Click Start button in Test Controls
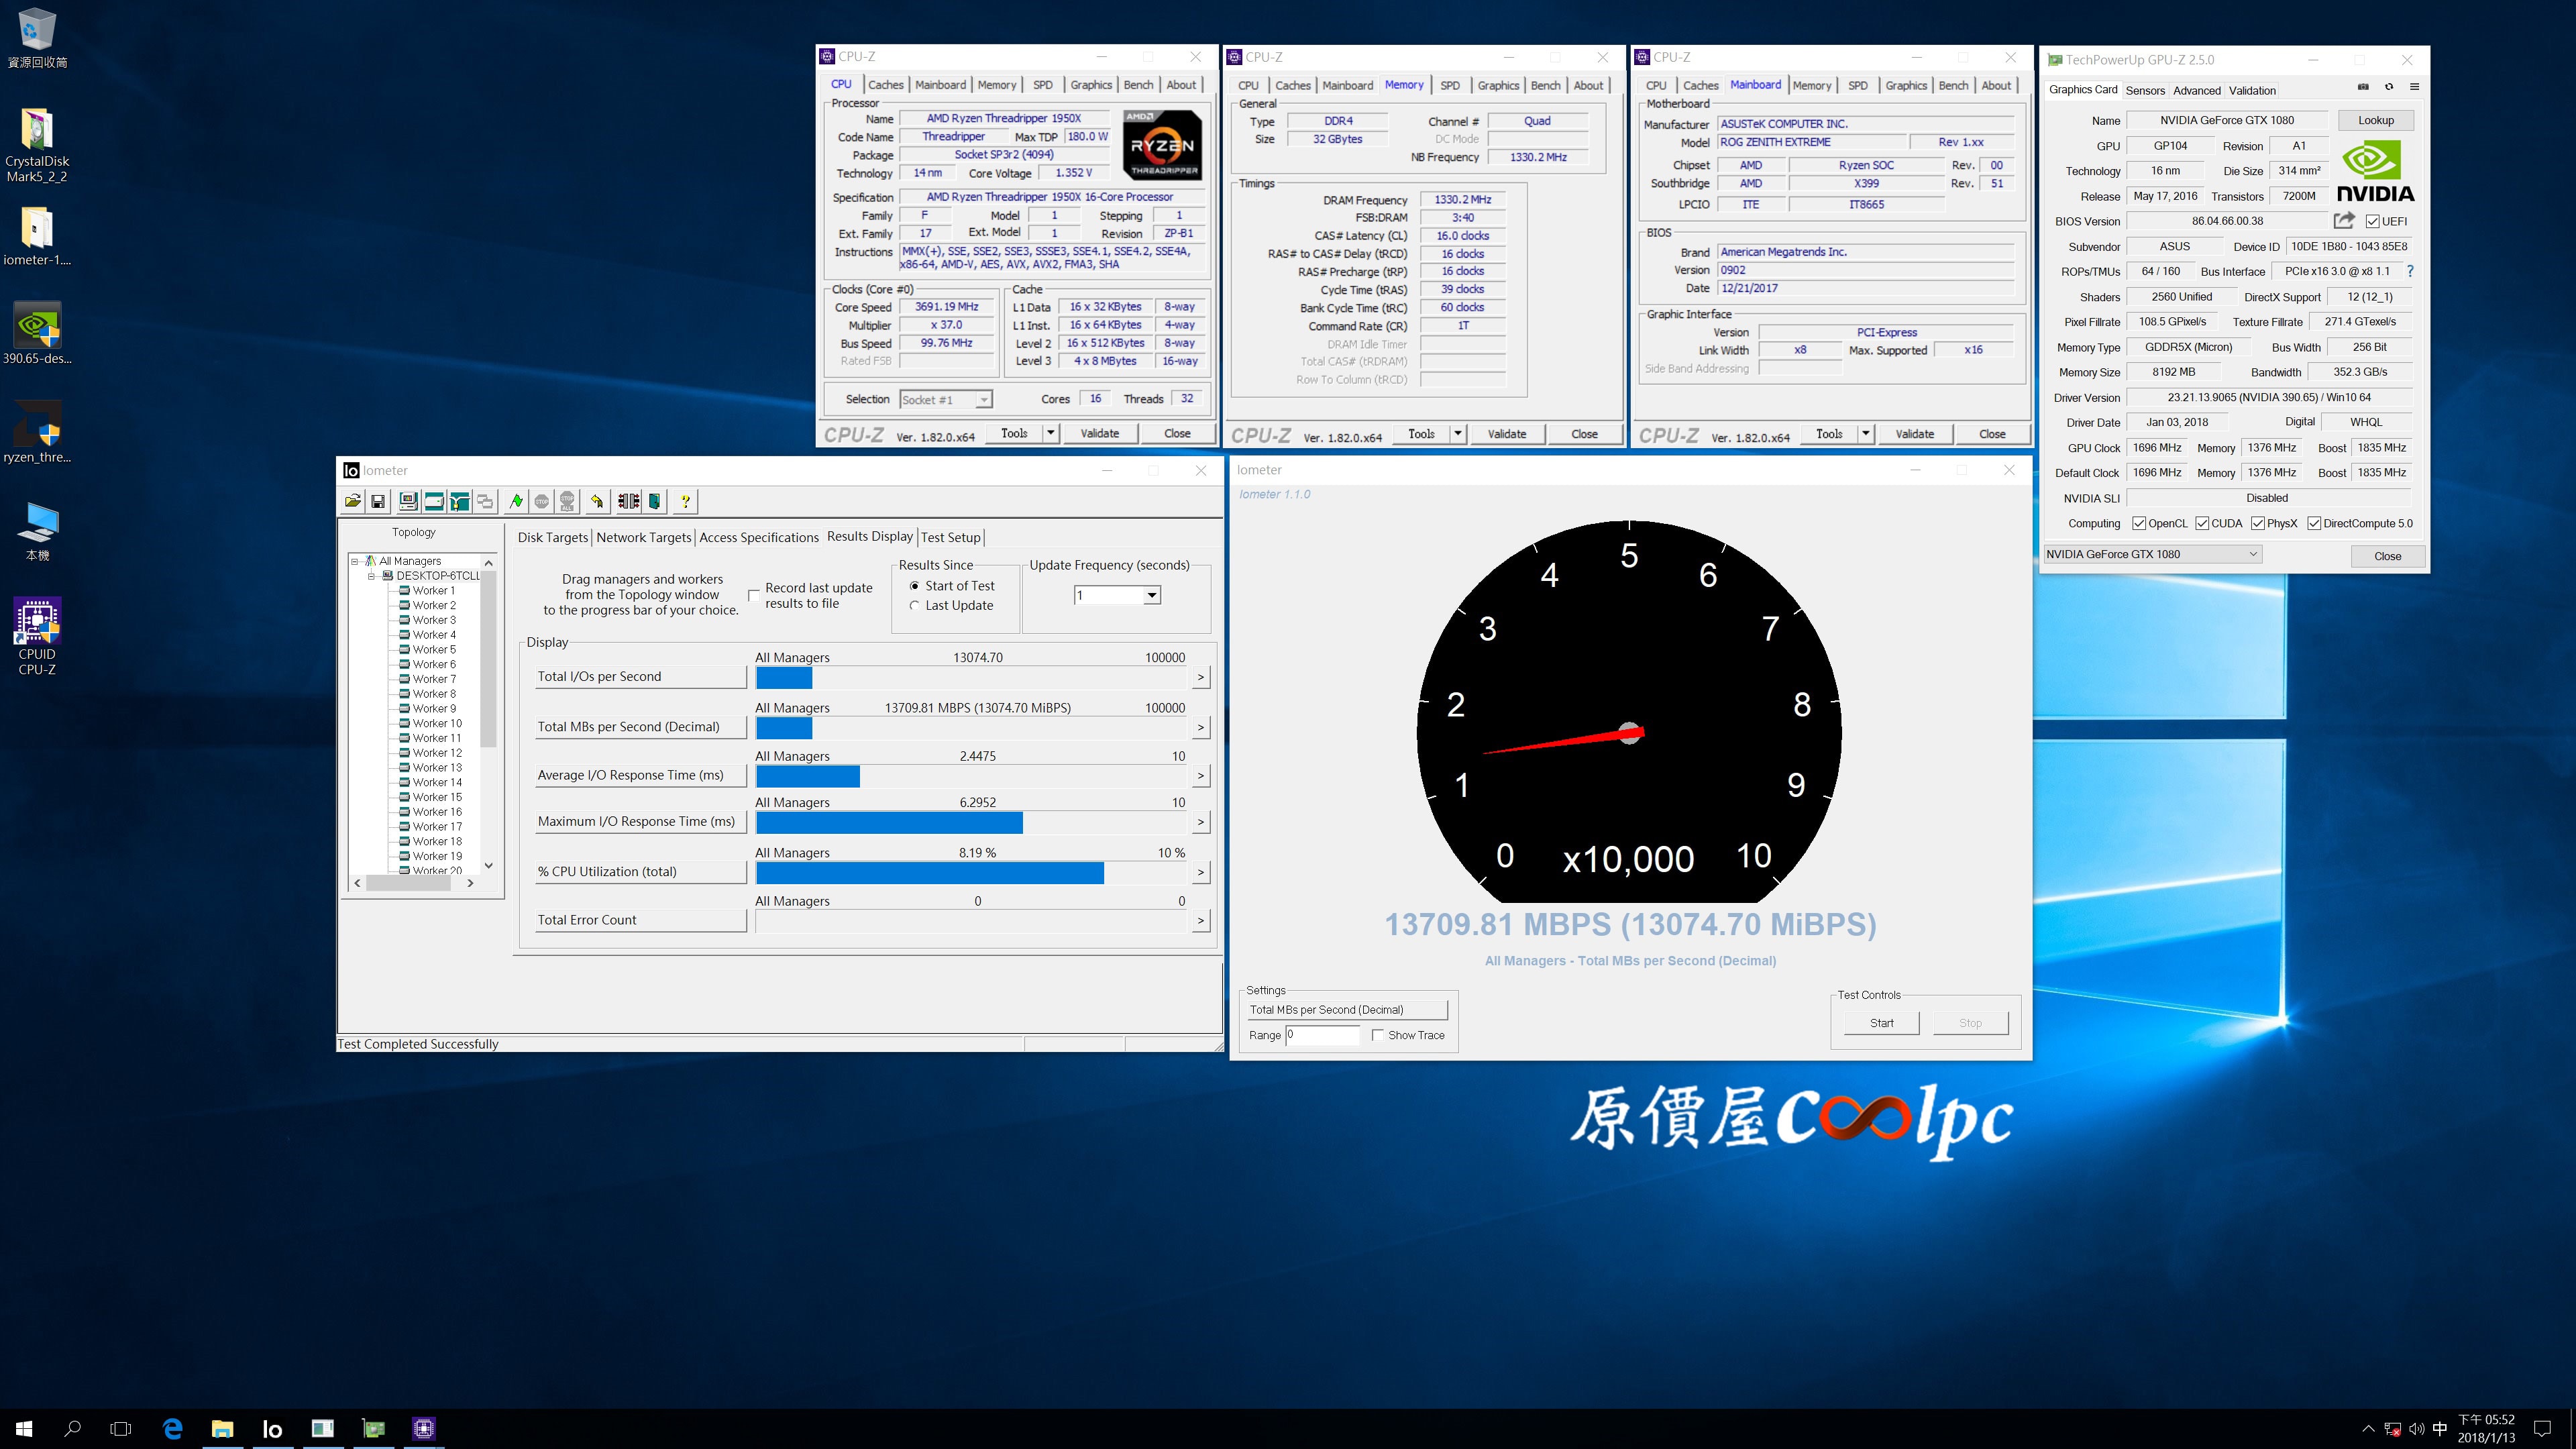 pos(1881,1023)
